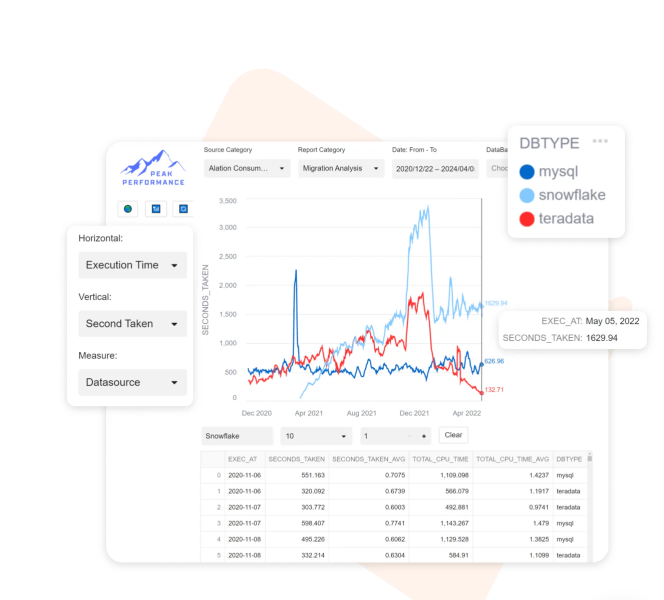Click the signal bars chart icon
This screenshot has height=600, width=664.
click(x=156, y=209)
